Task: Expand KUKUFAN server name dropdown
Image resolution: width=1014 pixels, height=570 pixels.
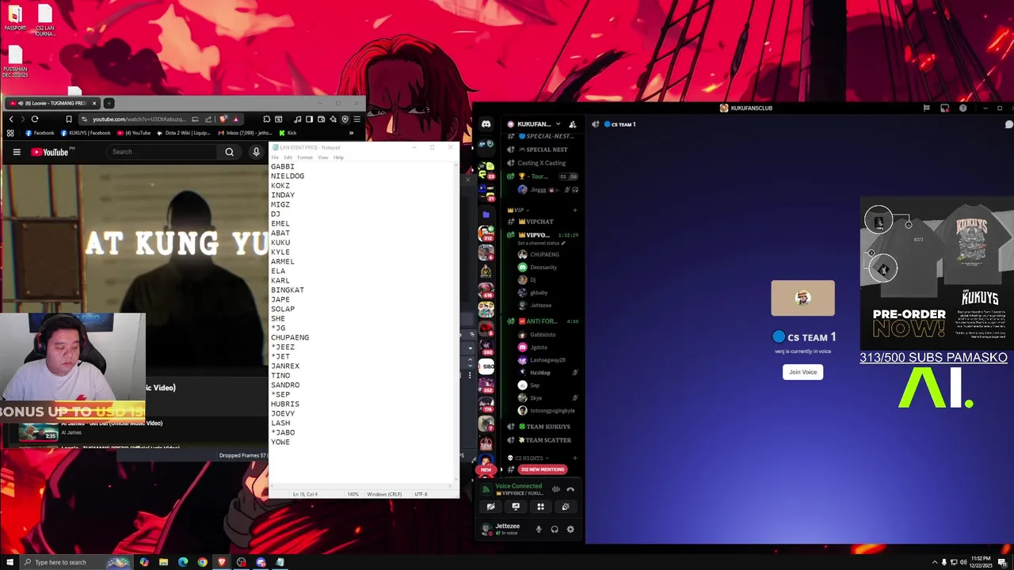Action: click(x=558, y=124)
